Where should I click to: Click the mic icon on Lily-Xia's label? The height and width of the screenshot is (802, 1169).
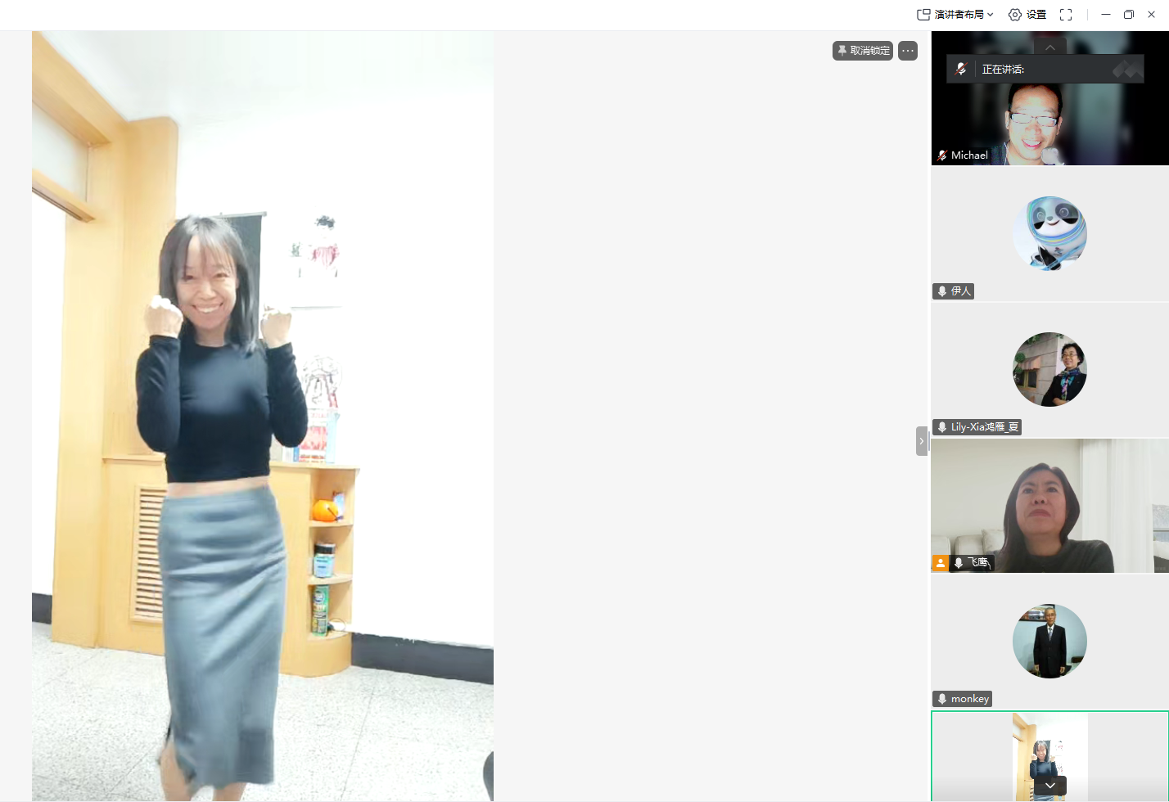tap(942, 427)
